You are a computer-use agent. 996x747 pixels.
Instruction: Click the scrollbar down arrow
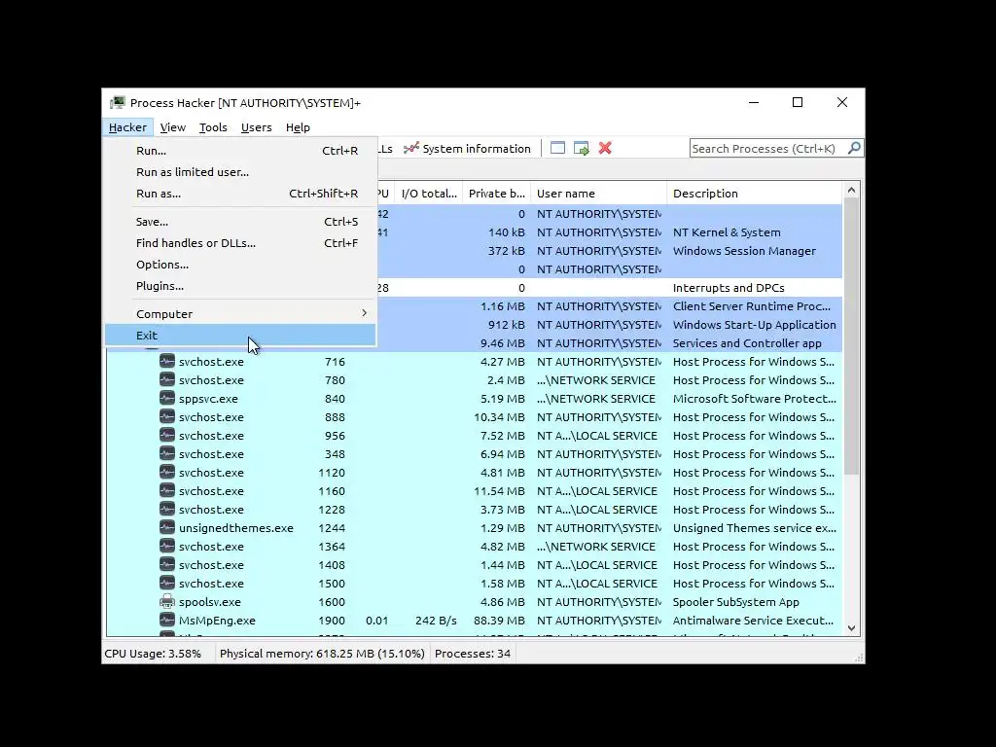click(x=851, y=628)
